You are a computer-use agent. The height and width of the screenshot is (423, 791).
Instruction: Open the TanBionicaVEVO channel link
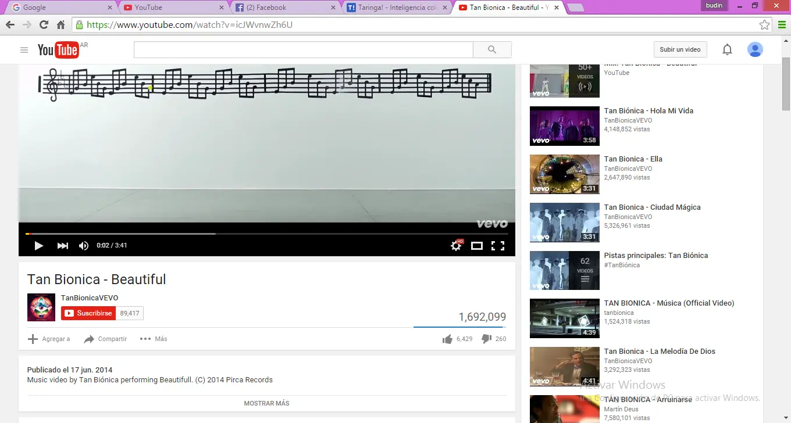coord(90,298)
